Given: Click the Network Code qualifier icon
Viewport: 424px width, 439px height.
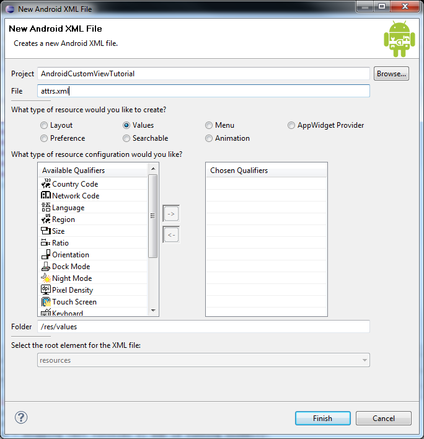Looking at the screenshot, I should (46, 195).
